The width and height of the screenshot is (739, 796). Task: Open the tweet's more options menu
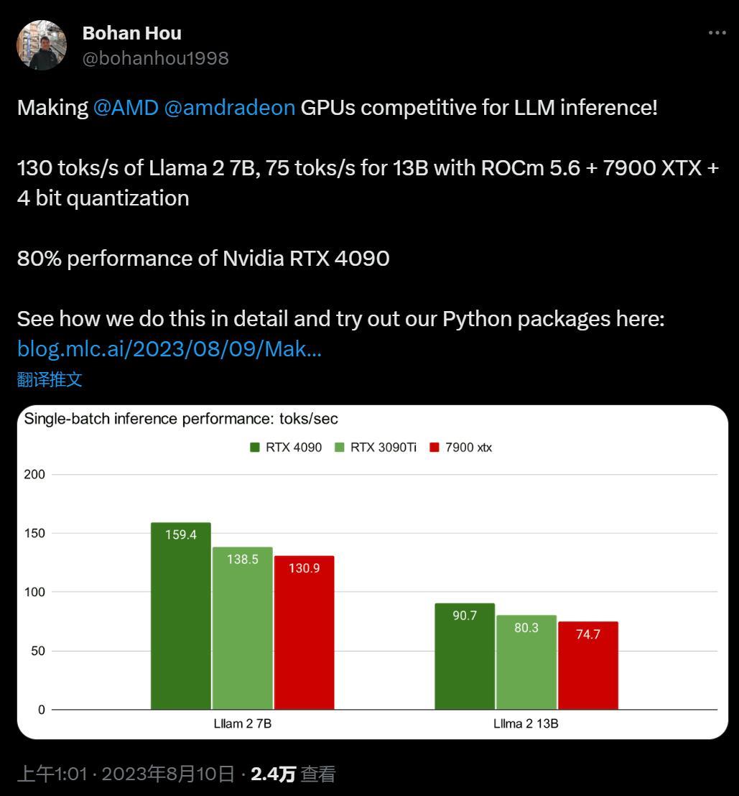(x=717, y=33)
